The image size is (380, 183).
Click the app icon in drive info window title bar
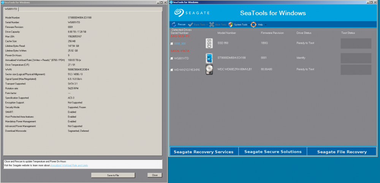pyautogui.click(x=2, y=2)
